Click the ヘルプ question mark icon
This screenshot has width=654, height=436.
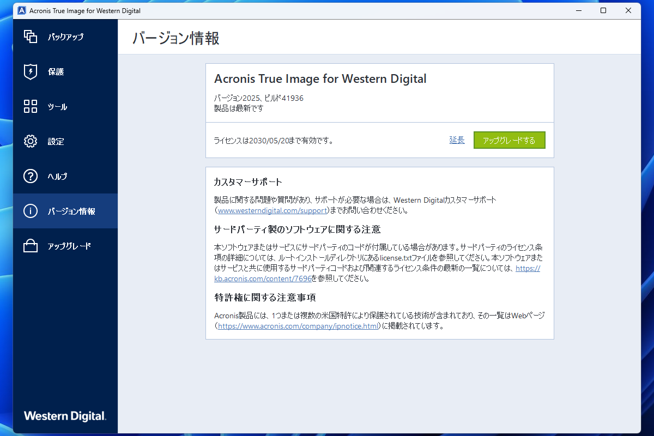click(x=31, y=176)
